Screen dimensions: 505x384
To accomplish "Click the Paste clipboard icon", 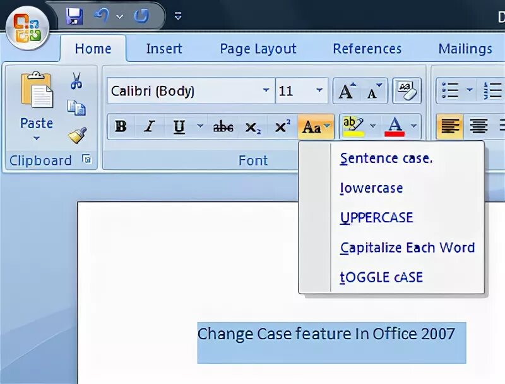I will coord(37,90).
